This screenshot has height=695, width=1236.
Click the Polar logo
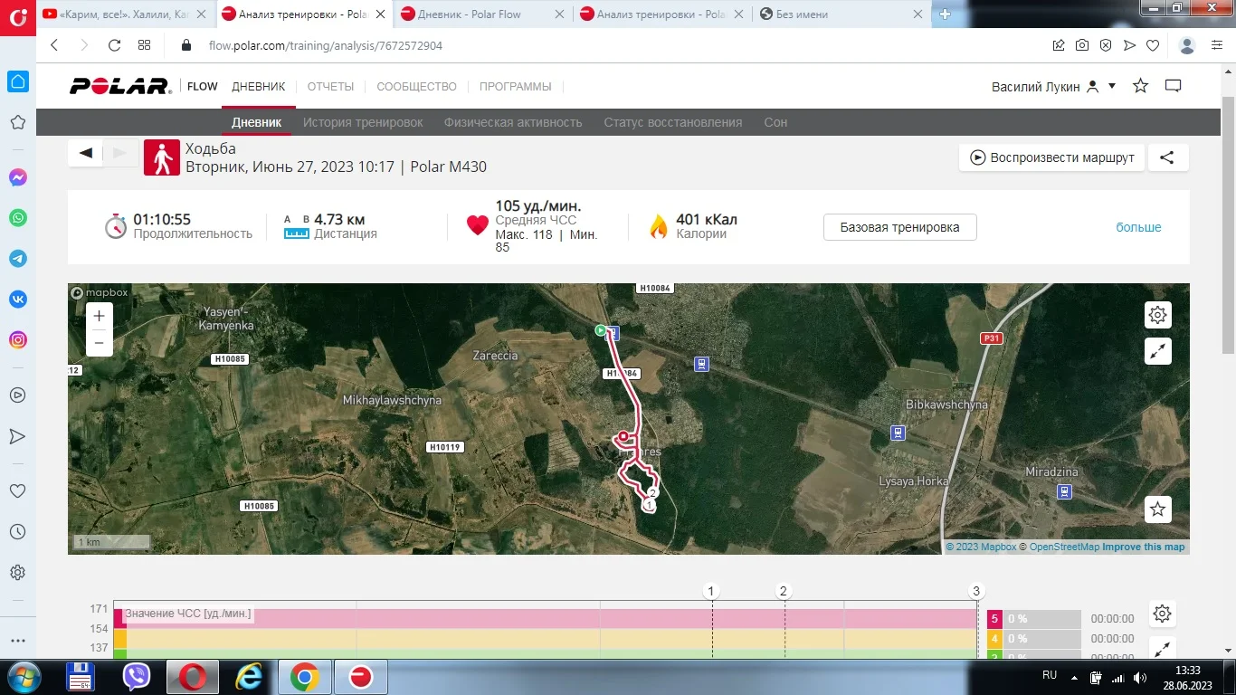click(x=120, y=86)
